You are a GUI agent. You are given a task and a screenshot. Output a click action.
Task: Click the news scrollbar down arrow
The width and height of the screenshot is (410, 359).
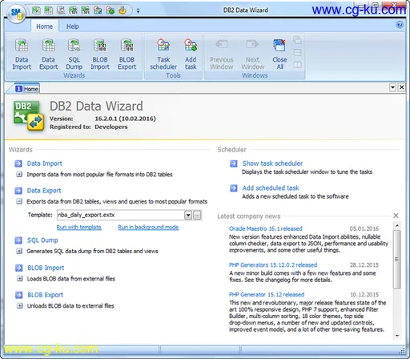(x=397, y=336)
